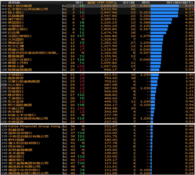The image size is (195, 175).
Task: Sort by the 发行数 column header
Action: [x=129, y=3]
